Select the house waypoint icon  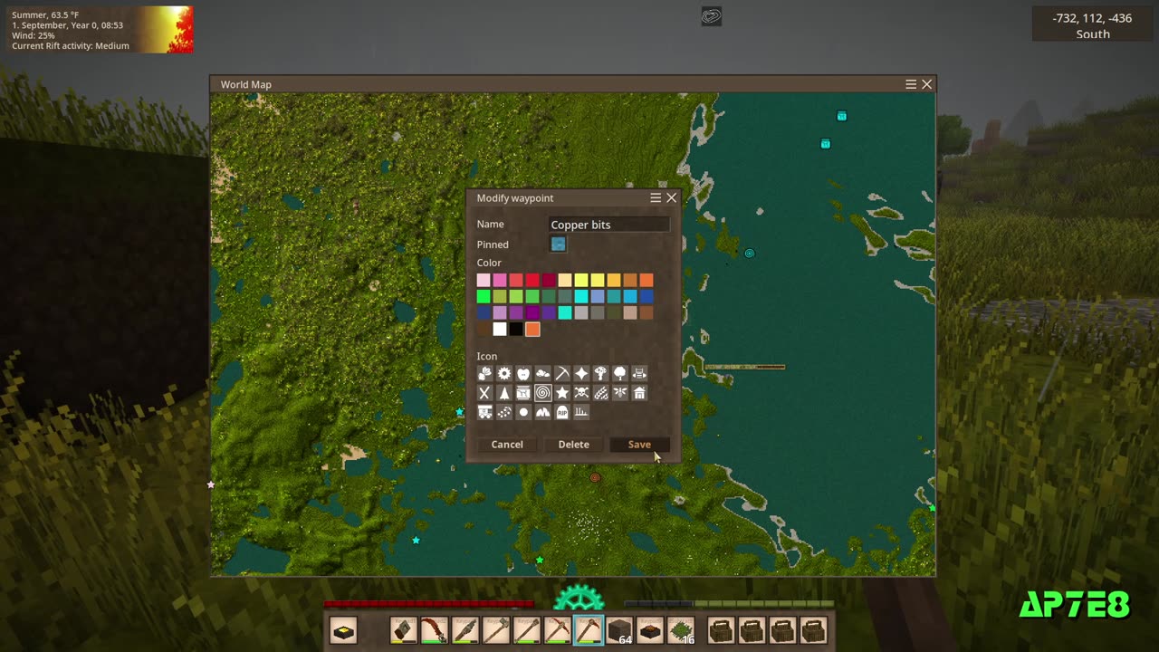point(639,393)
